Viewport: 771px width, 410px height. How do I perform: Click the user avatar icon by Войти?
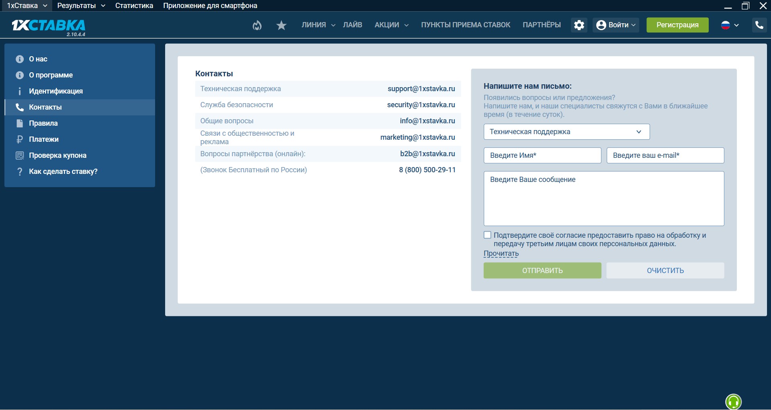coord(601,25)
